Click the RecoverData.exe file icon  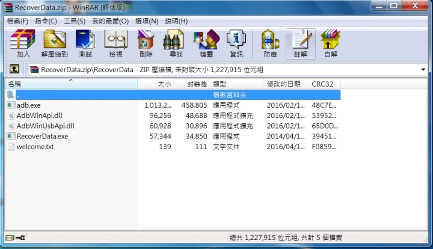11,137
